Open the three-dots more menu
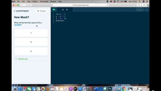Screen dimensions: 161x91 [x=147, y=10]
